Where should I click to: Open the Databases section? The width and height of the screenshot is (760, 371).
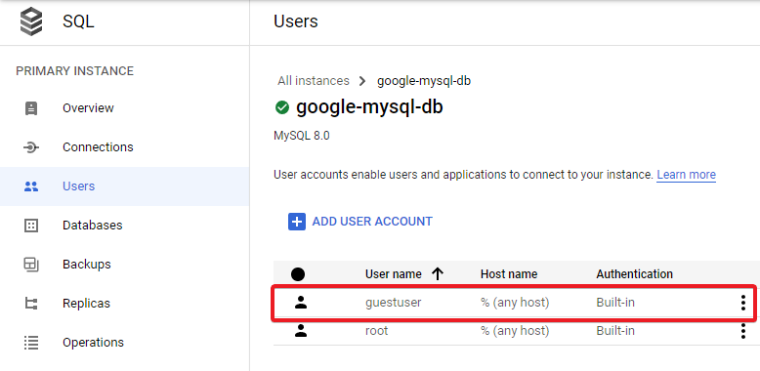tap(93, 226)
